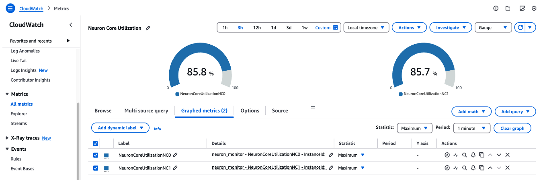Uncheck the NeuronCoreUtilizationNC0 row checkbox
Viewport: 543px width, 180px height.
pos(95,155)
